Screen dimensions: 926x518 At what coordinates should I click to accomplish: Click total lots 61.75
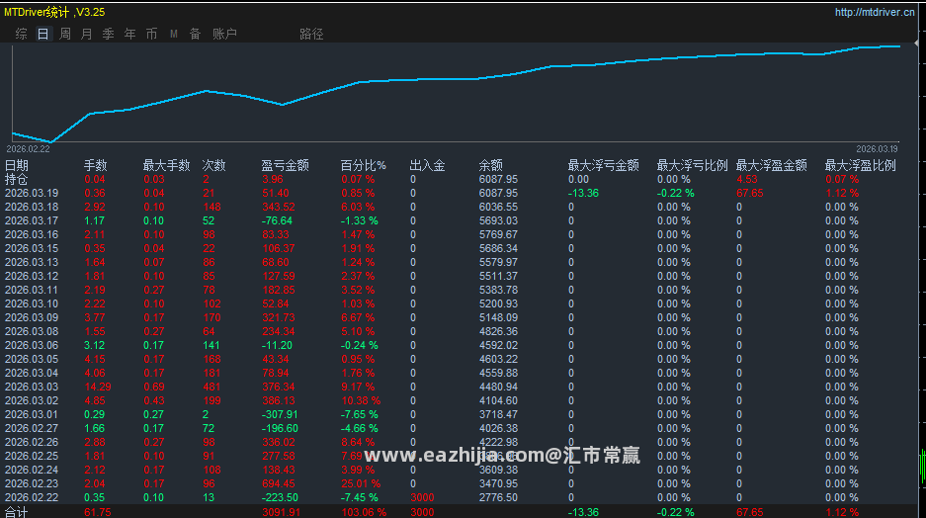[98, 512]
